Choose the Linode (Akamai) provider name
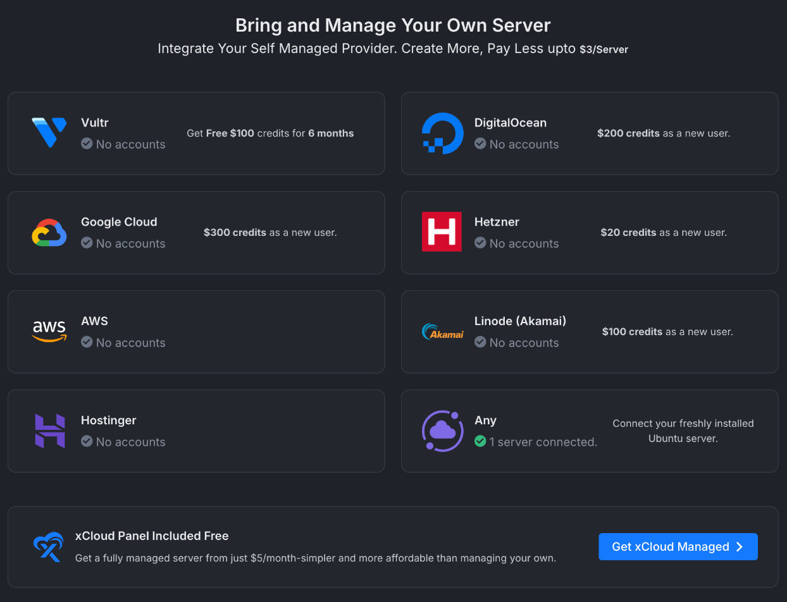This screenshot has height=602, width=787. click(521, 321)
